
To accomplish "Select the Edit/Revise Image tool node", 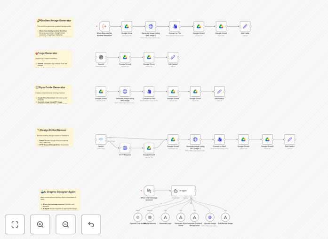I will coord(225,217).
